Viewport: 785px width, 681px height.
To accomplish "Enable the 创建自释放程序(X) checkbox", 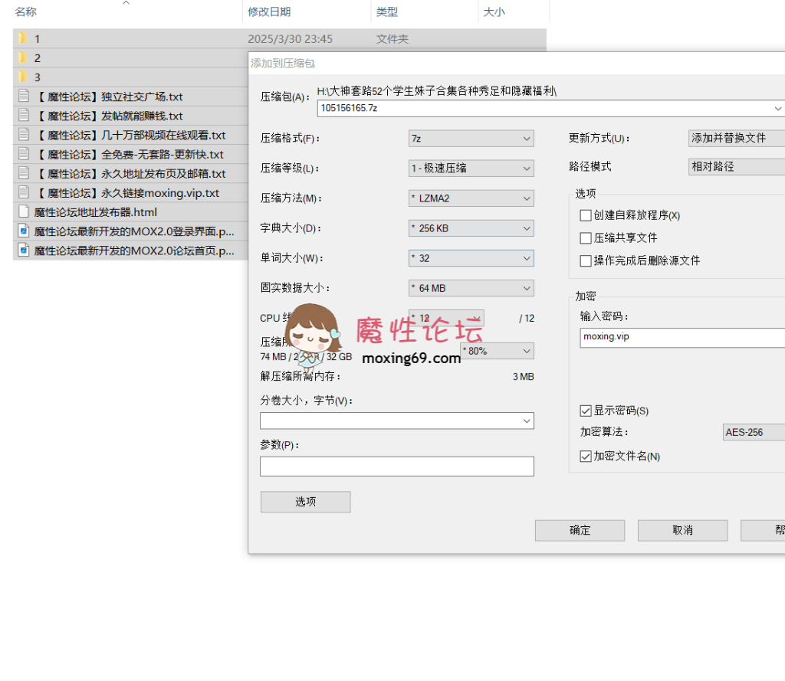I will (x=586, y=215).
